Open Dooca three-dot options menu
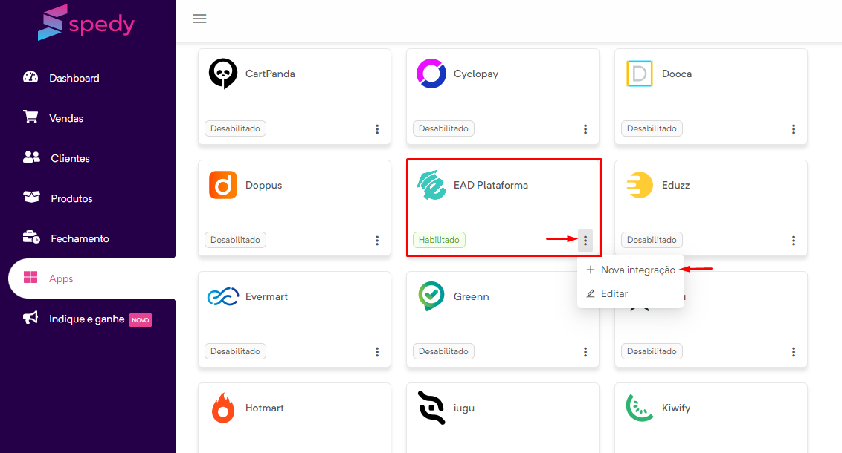 794,129
